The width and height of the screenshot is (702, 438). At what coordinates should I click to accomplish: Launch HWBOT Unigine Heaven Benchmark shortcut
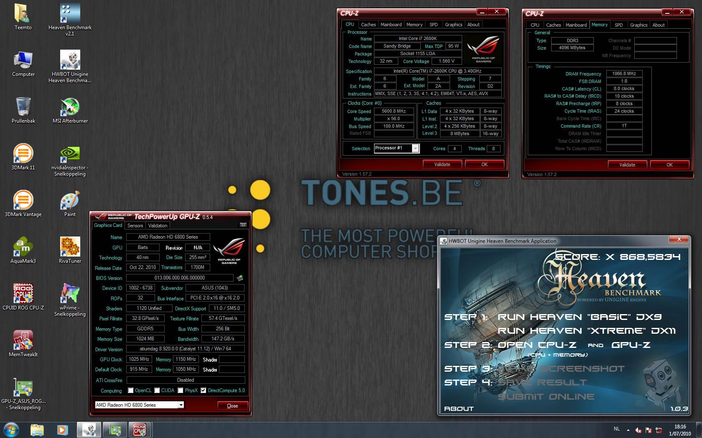tap(70, 66)
